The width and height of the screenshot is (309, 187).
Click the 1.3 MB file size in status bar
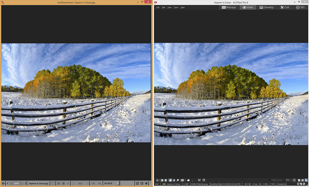[x=185, y=184]
